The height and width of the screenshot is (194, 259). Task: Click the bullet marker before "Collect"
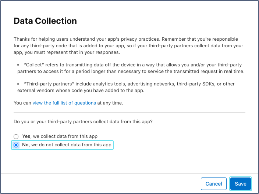click(x=18, y=65)
